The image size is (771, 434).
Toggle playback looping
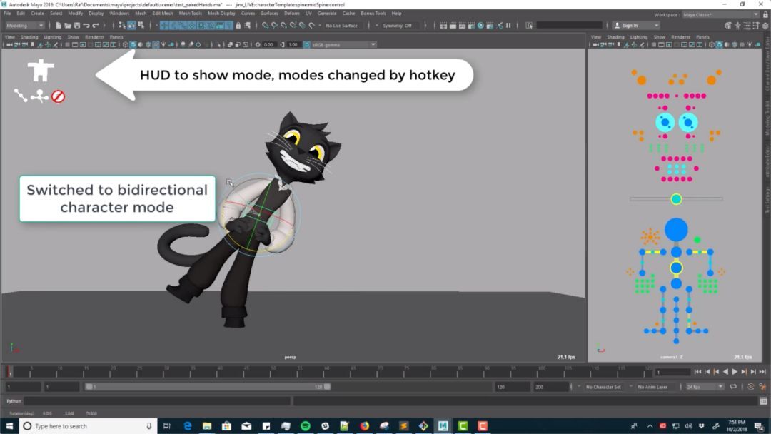(733, 387)
